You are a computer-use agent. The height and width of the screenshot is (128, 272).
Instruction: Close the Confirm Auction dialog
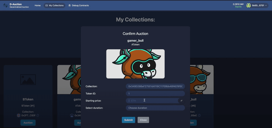143,120
